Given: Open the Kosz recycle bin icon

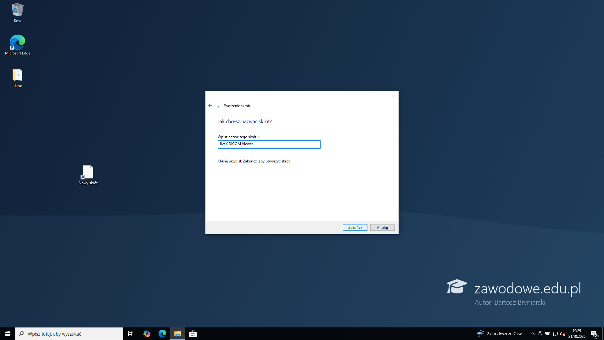Looking at the screenshot, I should click(17, 13).
